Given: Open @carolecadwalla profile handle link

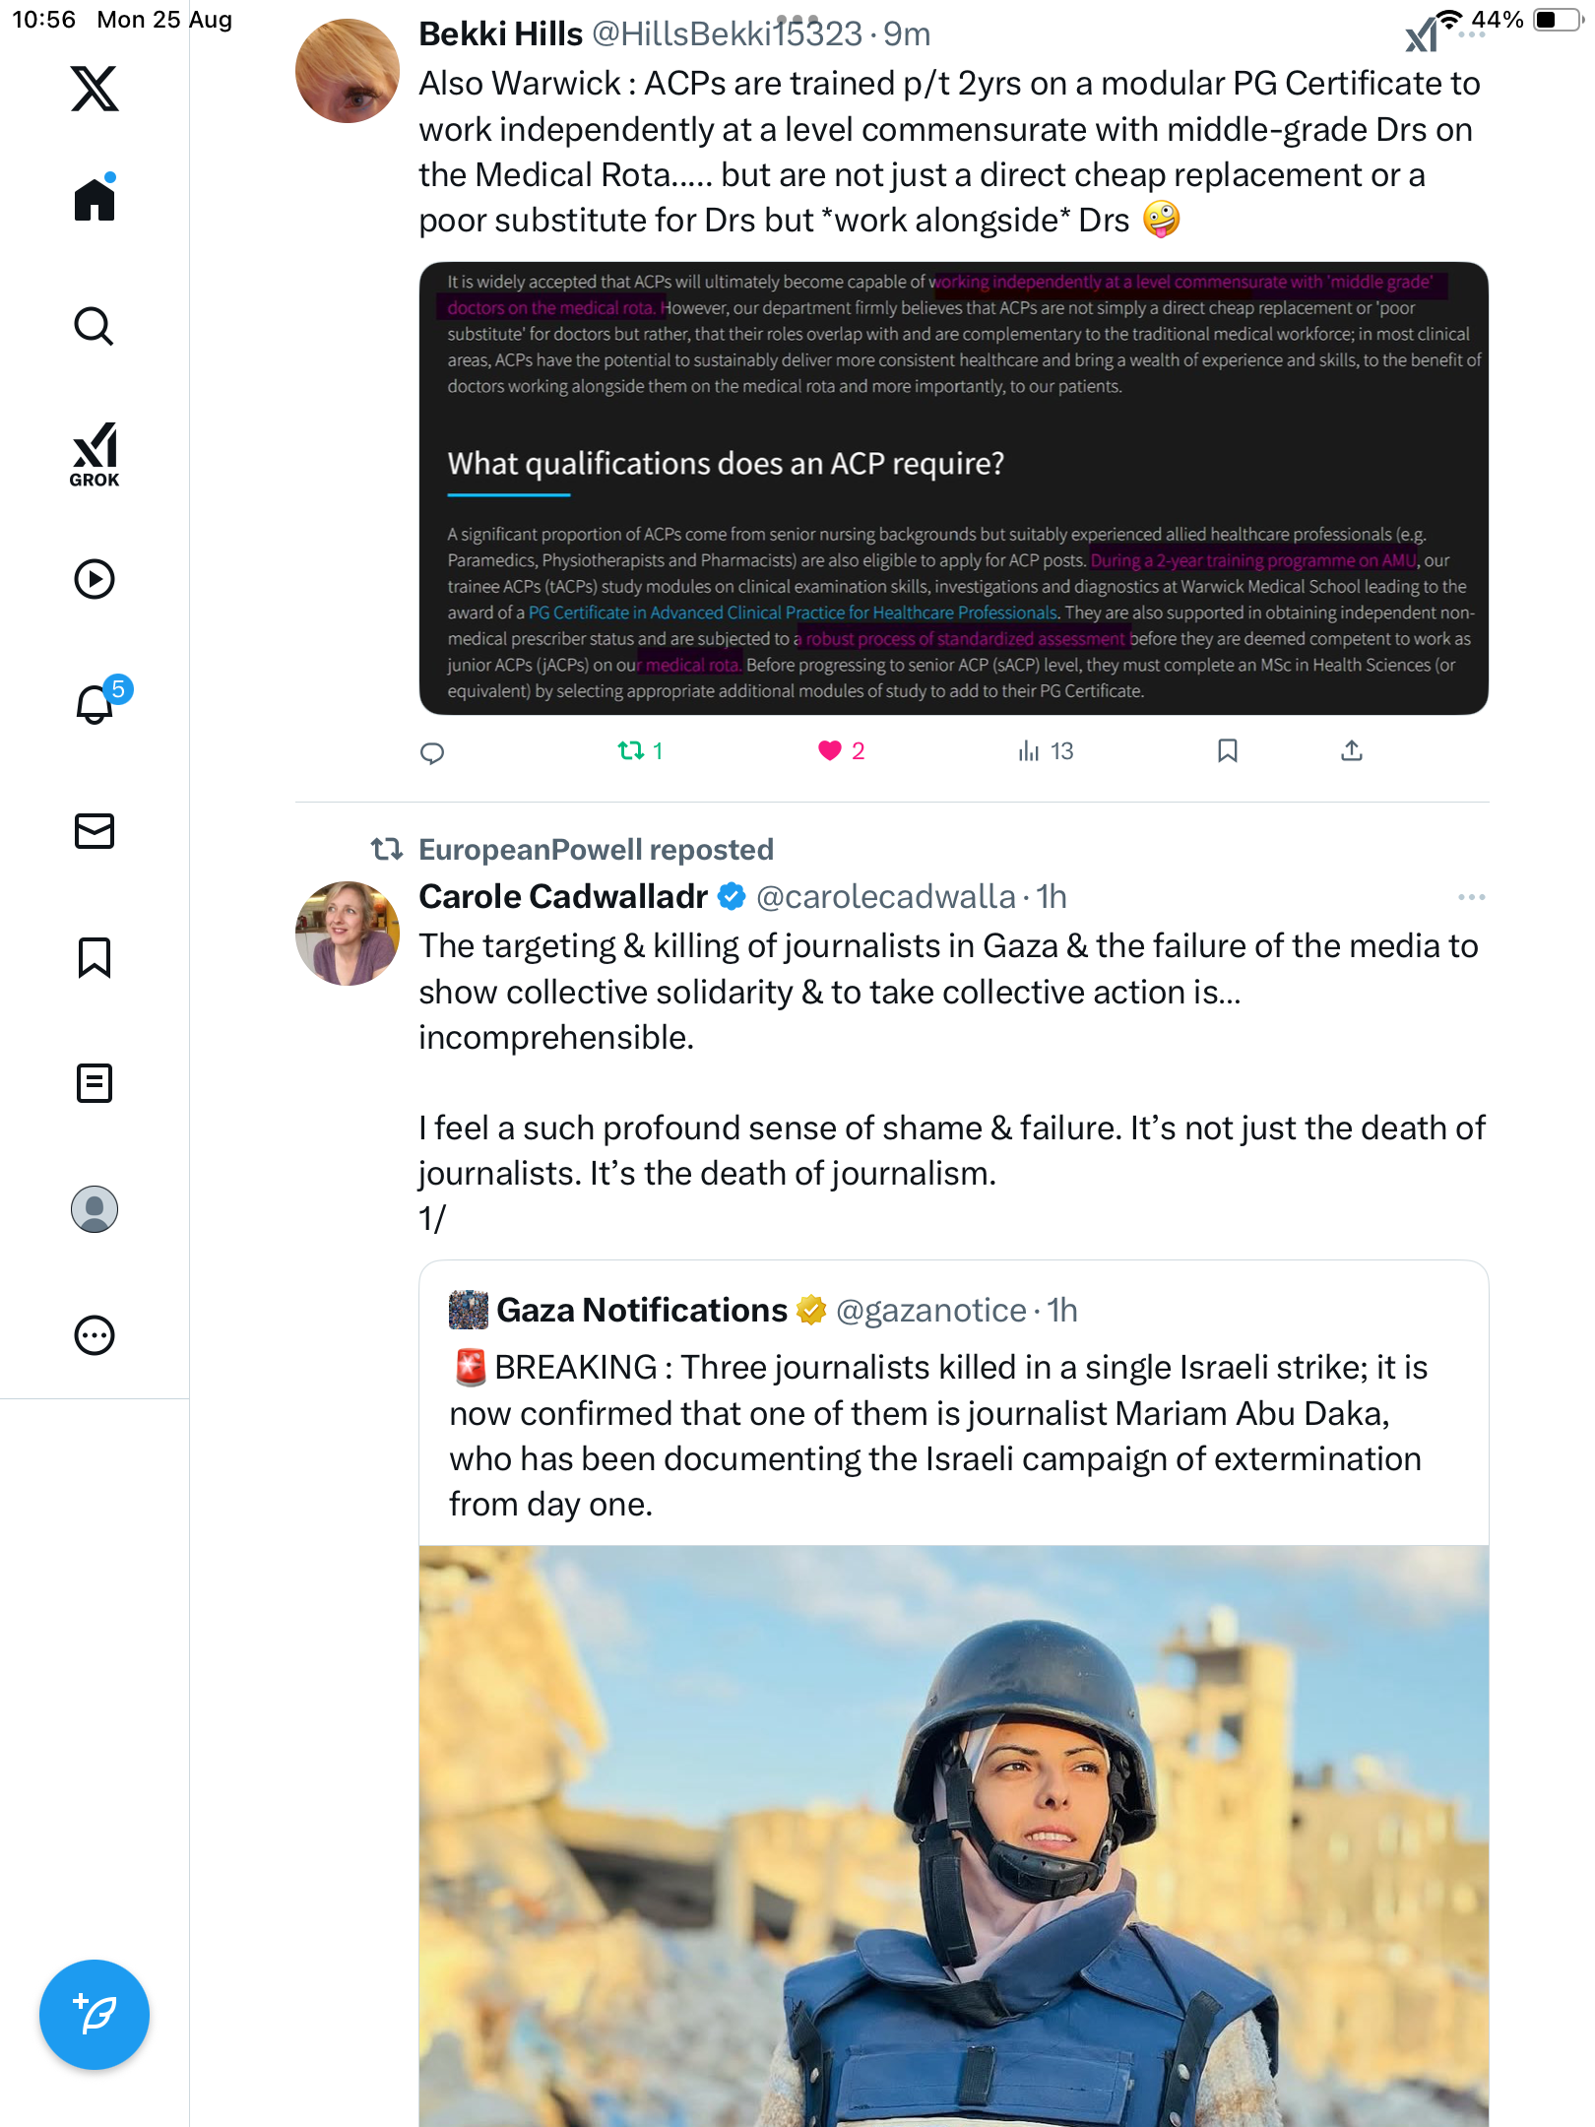Looking at the screenshot, I should 885,897.
